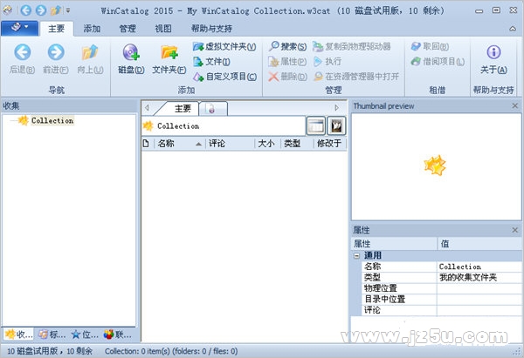Switch to the 添加 ribbon tab

tap(92, 29)
